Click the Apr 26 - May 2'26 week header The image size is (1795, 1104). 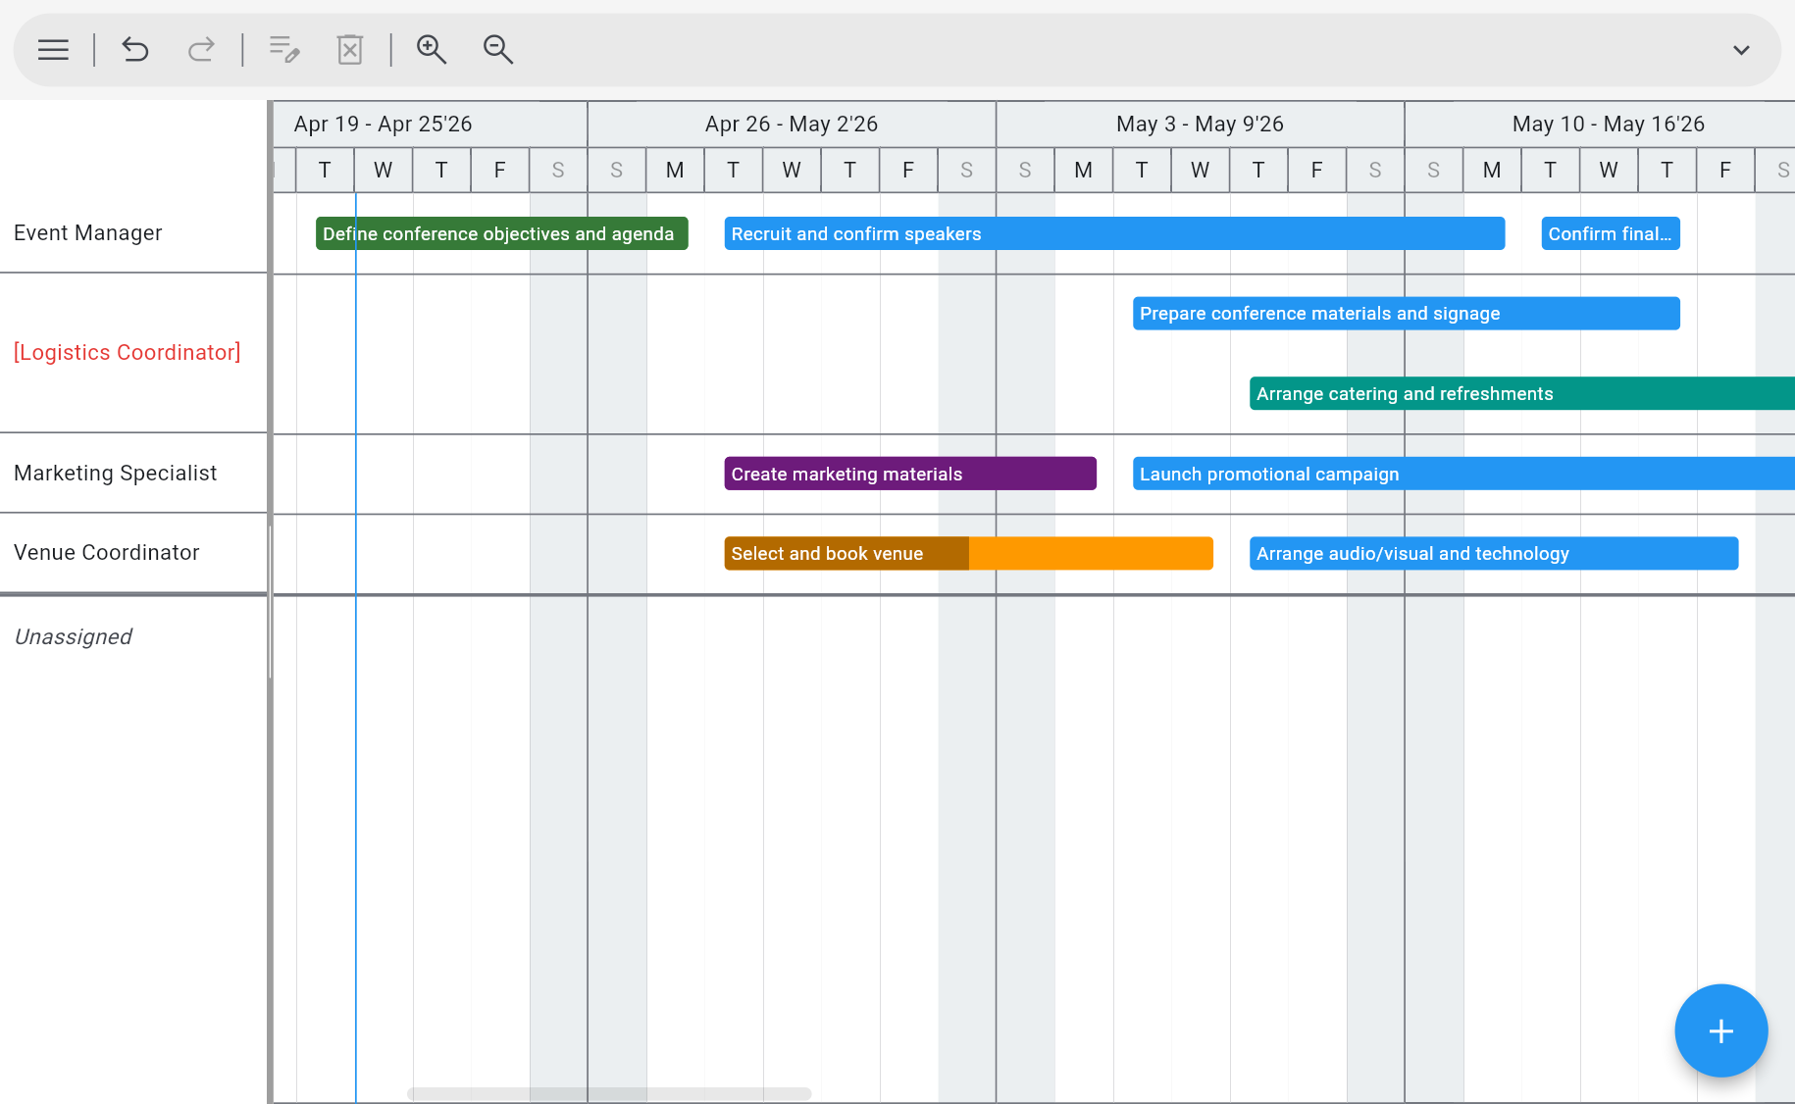point(791,124)
